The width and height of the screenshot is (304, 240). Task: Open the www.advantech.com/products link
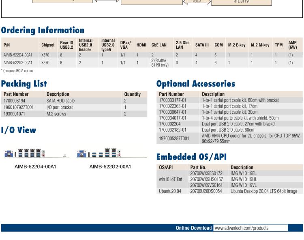pyautogui.click(x=241, y=228)
